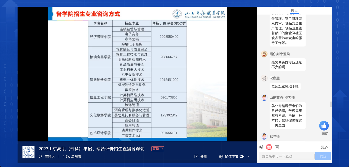Switch to the 聊天 tab
The image size is (349, 167).
294,10
